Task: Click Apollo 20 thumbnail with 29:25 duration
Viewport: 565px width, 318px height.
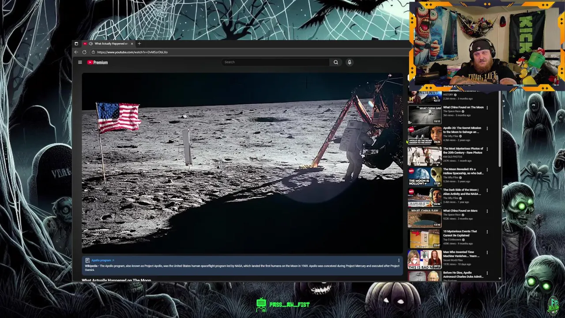Action: [x=425, y=136]
